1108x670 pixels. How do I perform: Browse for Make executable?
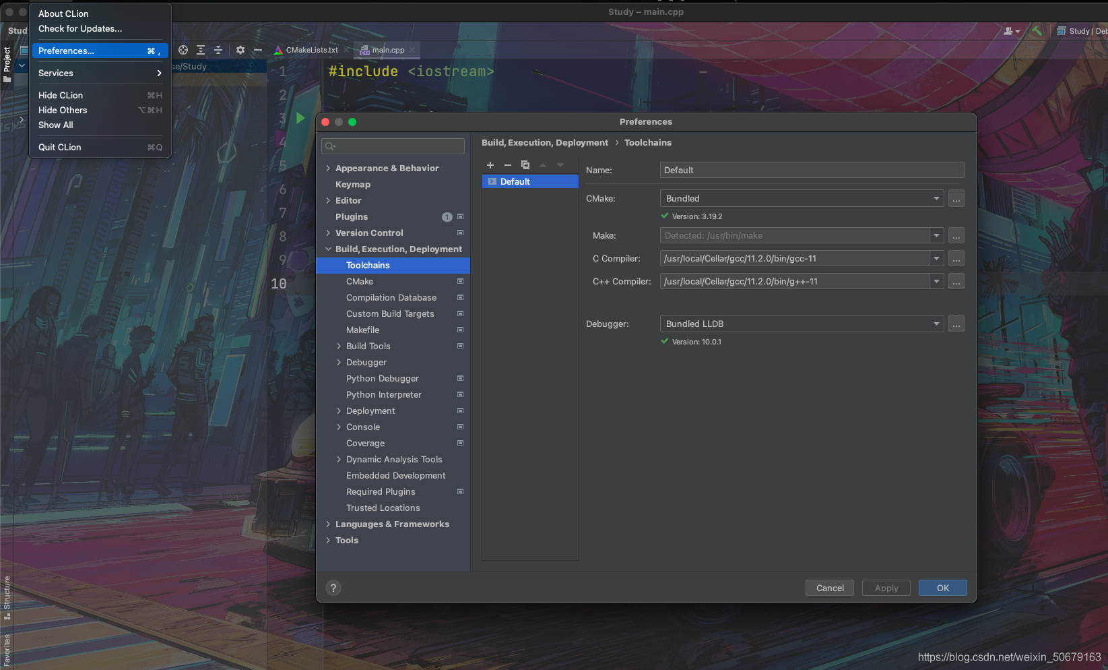[956, 235]
